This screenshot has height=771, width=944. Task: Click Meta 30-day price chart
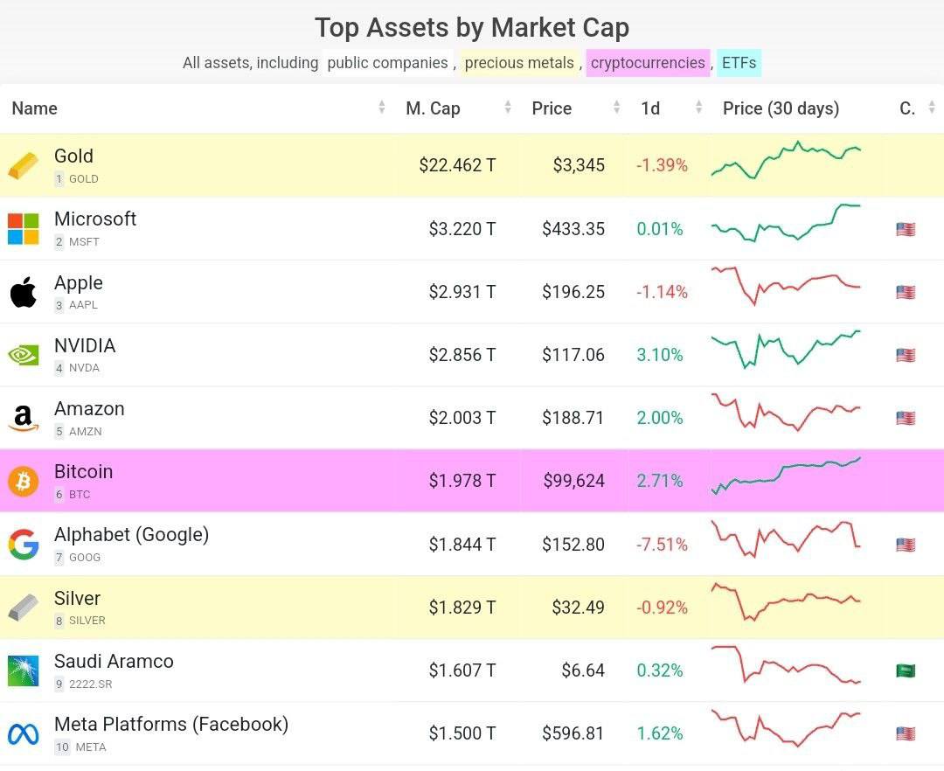pyautogui.click(x=786, y=728)
